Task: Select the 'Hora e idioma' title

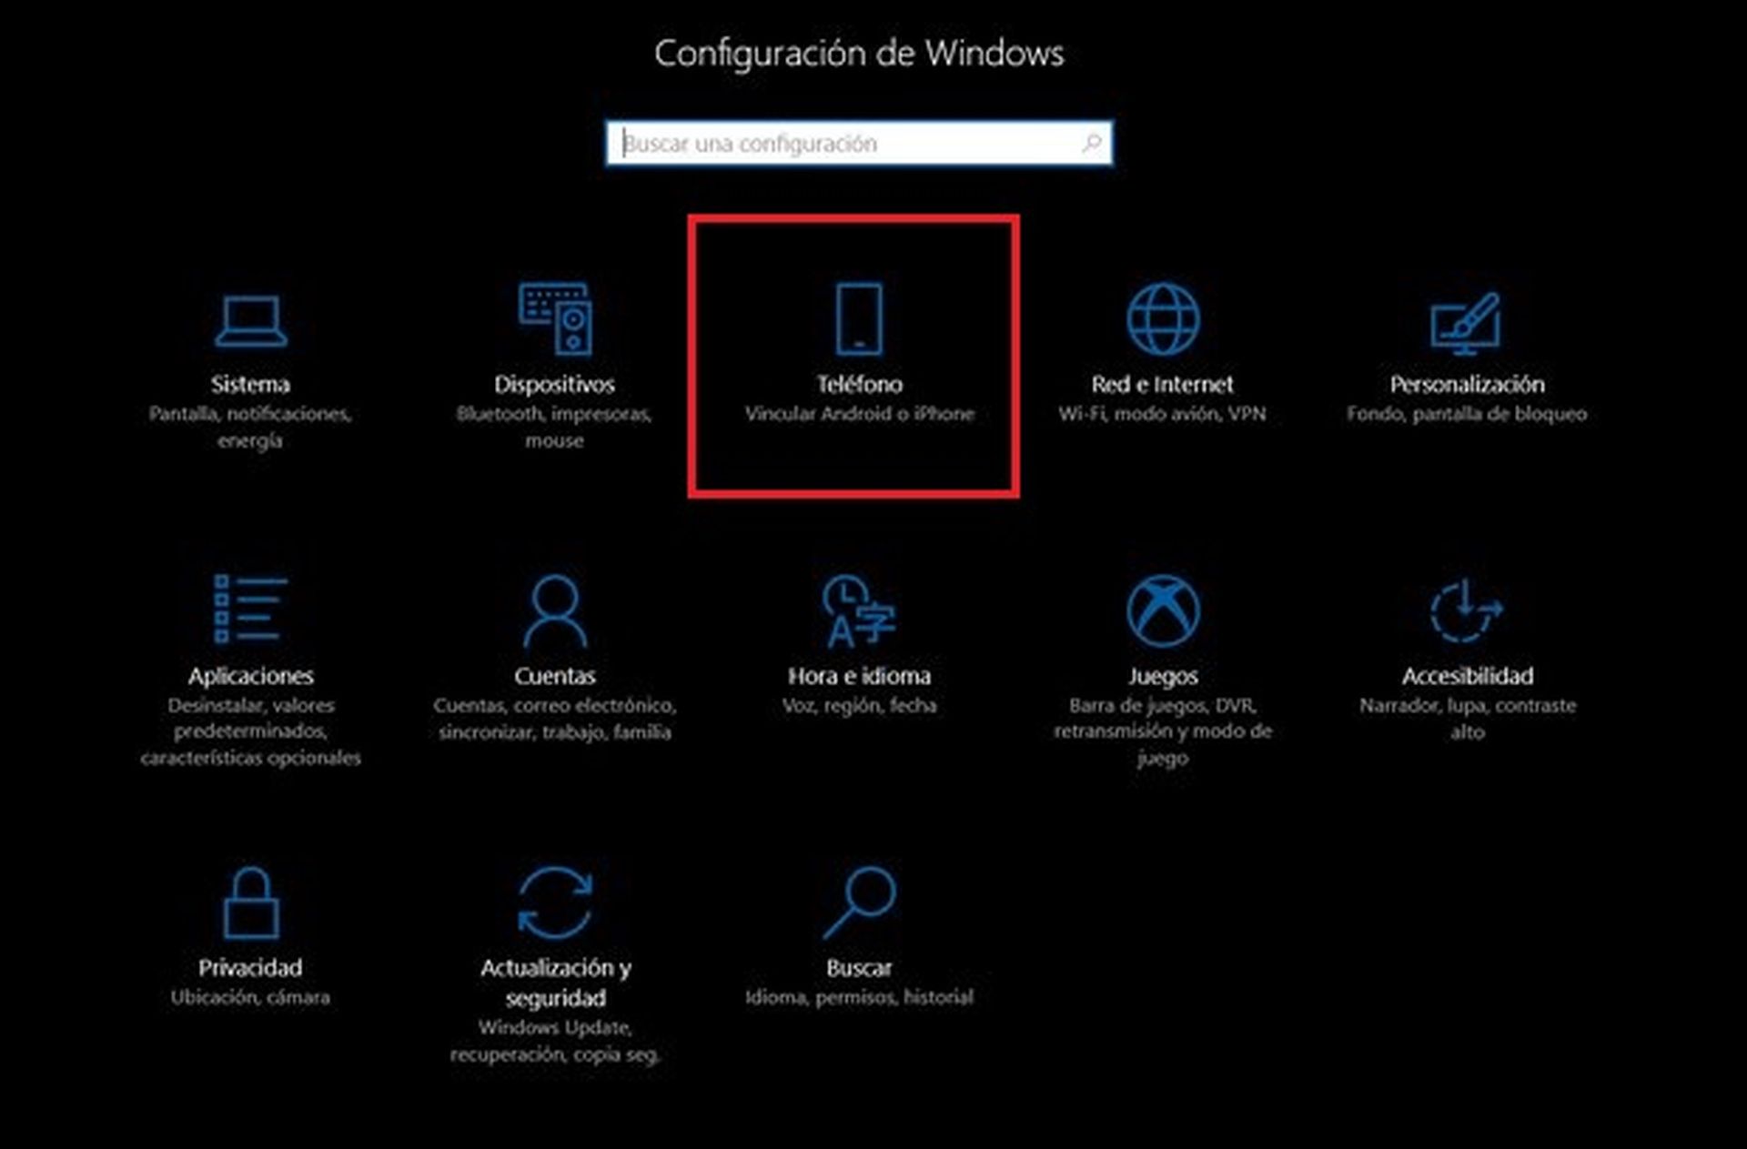Action: click(859, 676)
